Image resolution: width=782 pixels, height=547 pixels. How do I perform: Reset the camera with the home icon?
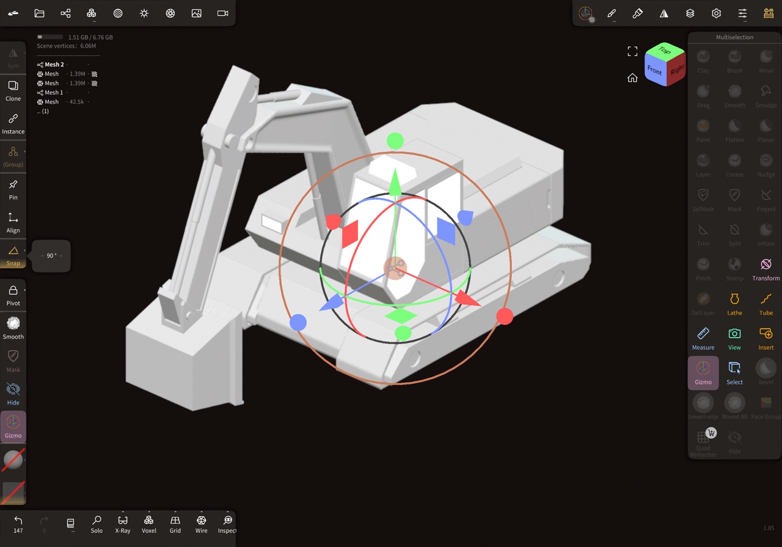tap(632, 78)
